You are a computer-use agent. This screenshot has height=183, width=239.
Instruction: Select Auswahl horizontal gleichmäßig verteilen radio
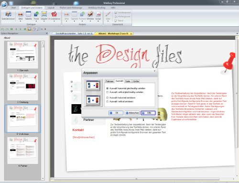(107, 88)
